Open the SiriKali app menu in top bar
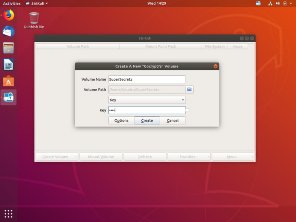This screenshot has height=222, width=296. pos(37,3)
